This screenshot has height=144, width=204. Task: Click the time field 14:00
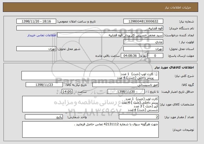(67, 92)
